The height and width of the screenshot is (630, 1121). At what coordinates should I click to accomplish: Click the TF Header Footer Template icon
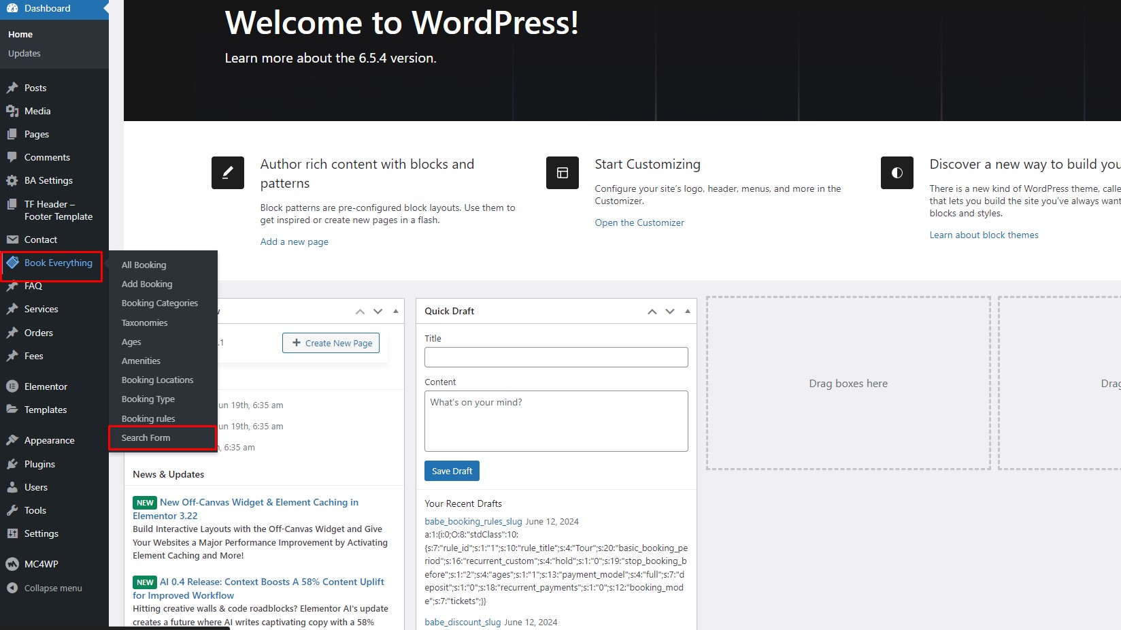pyautogui.click(x=12, y=204)
